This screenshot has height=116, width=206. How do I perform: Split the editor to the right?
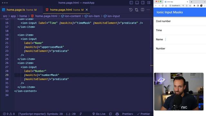[142, 10]
